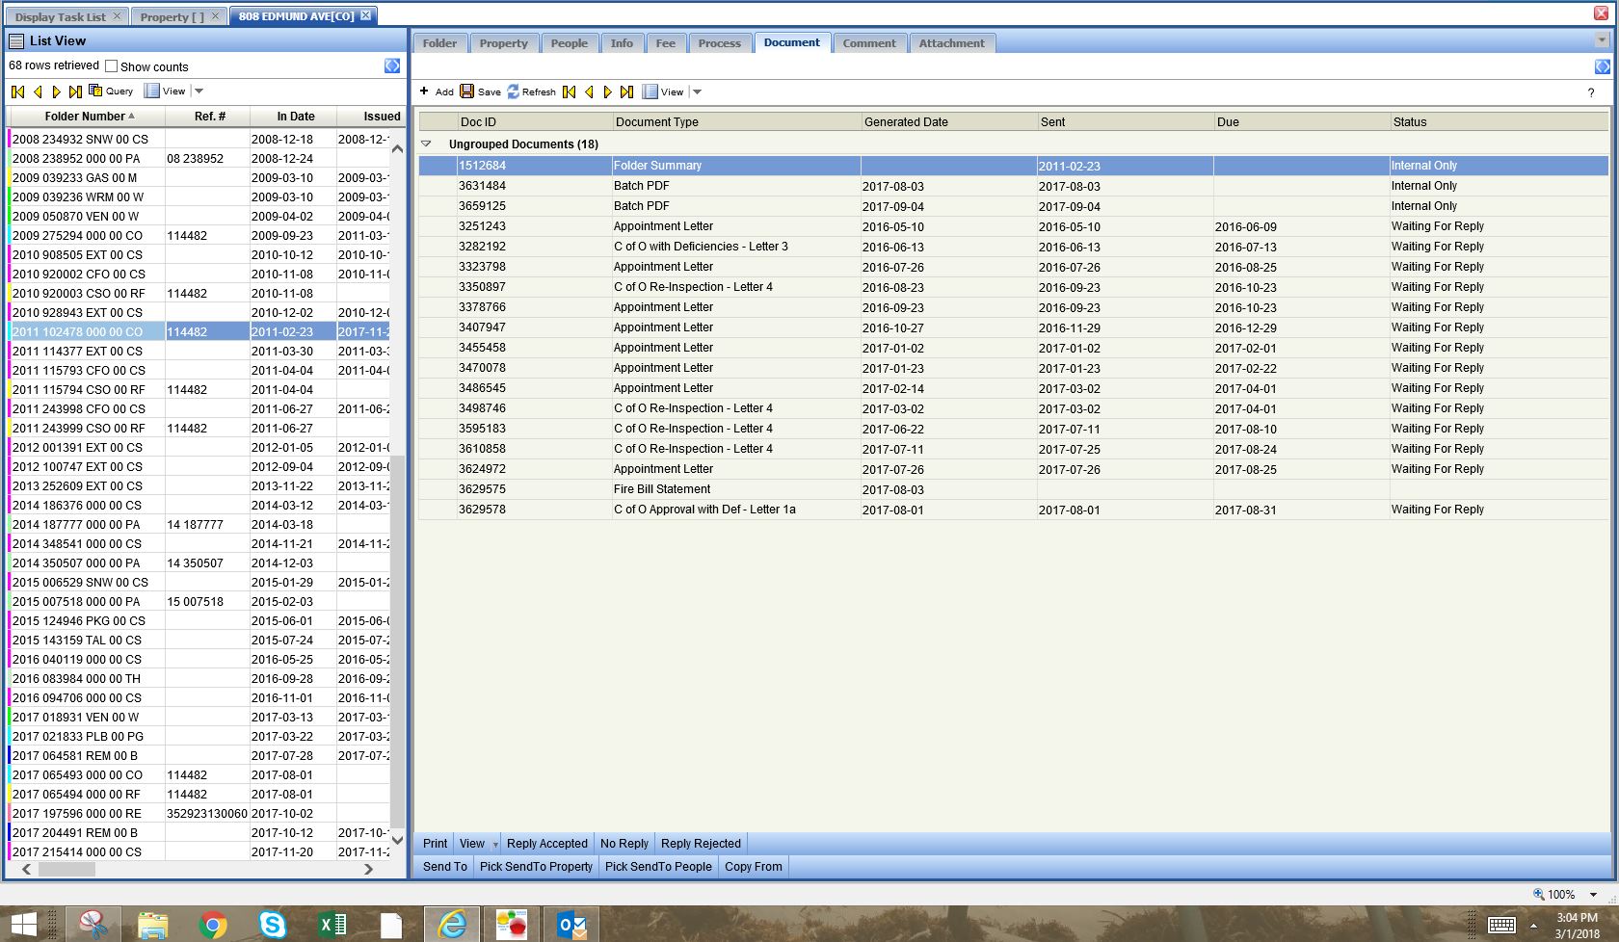The height and width of the screenshot is (942, 1619).
Task: Go to last record in Document toolbar
Action: (626, 92)
